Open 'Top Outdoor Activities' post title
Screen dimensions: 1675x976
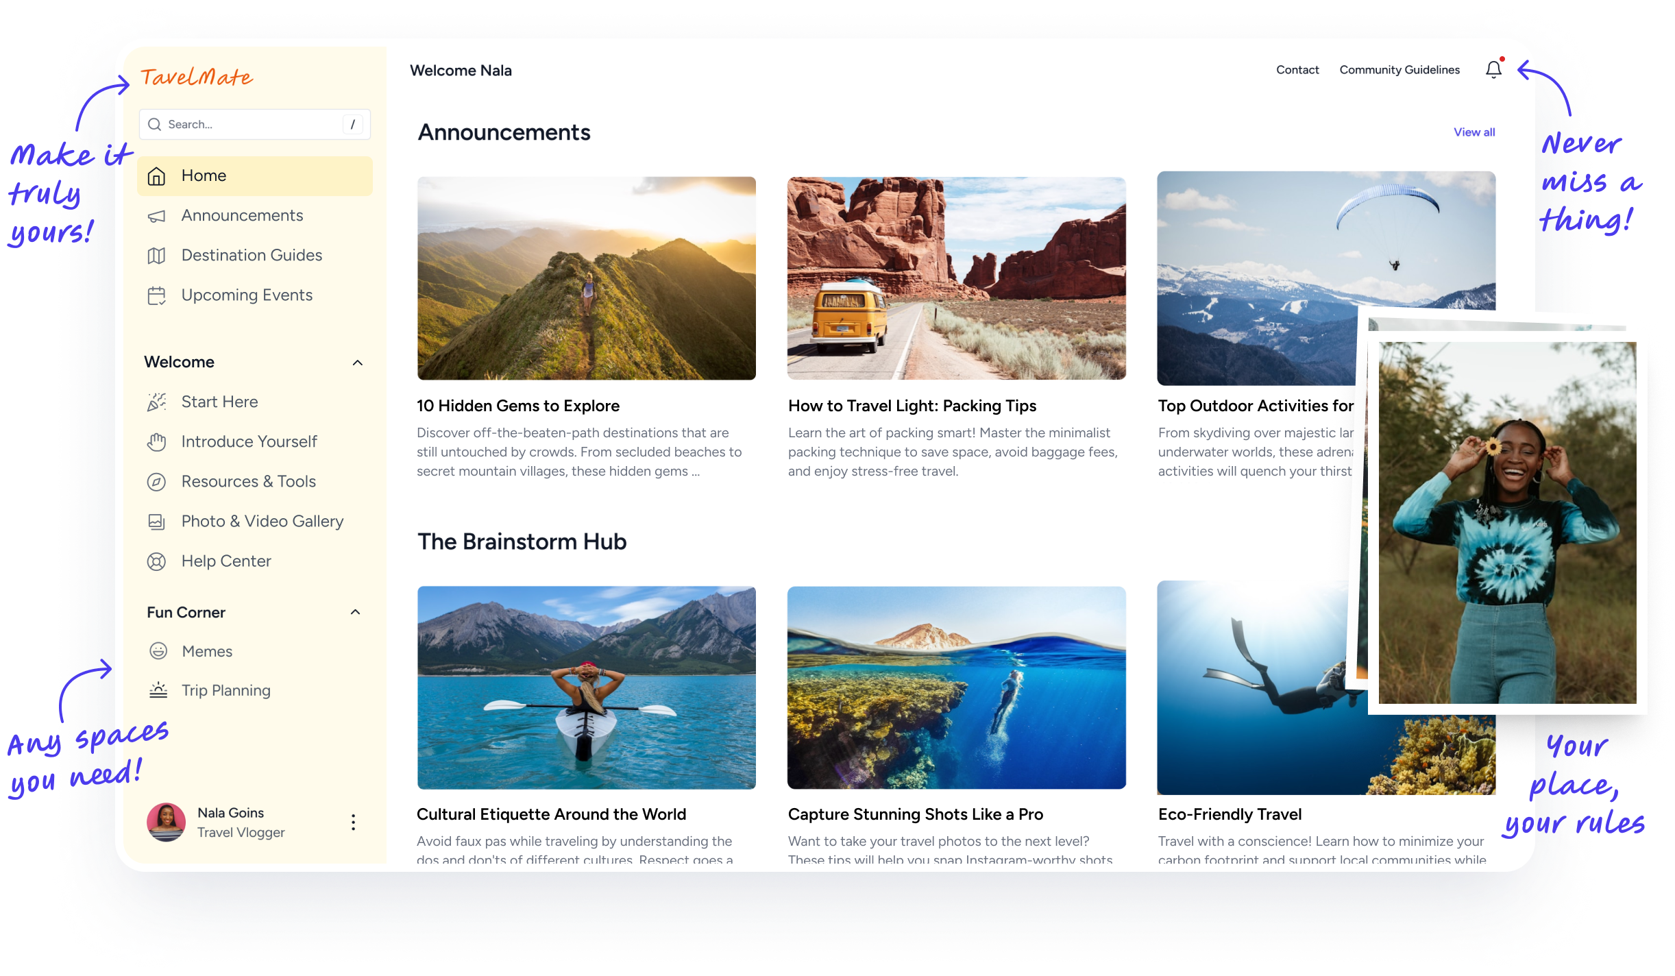1256,405
